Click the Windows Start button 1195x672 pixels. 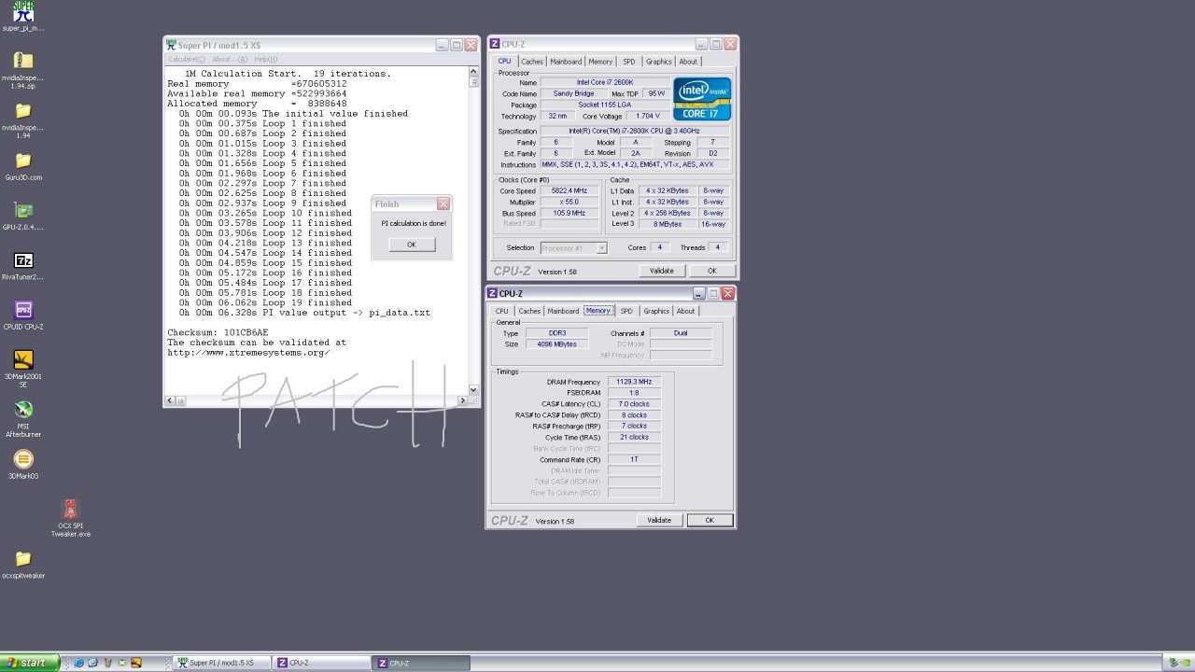click(29, 663)
